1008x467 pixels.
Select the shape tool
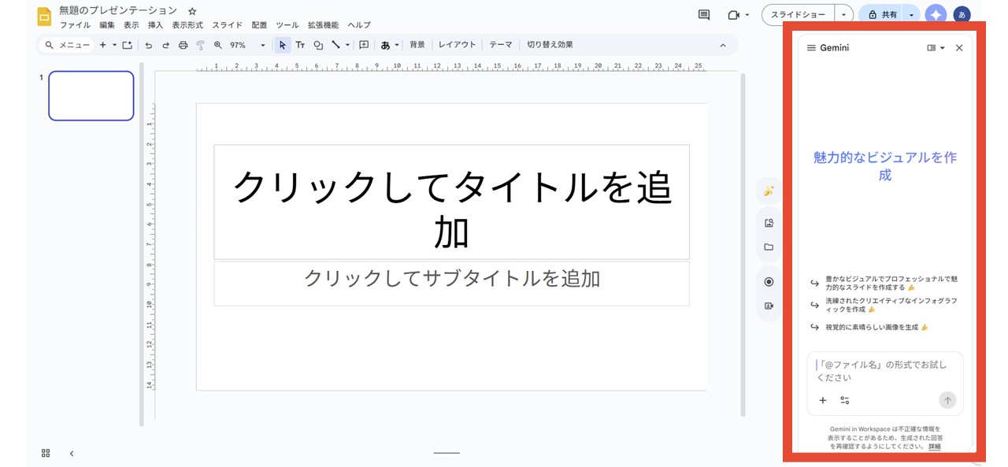coord(317,45)
